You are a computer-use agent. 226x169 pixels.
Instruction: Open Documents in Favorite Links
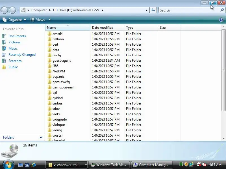point(17,36)
